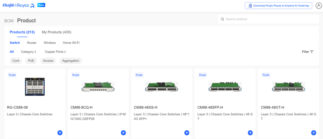Toggle the PoE filter chip

coord(31,61)
